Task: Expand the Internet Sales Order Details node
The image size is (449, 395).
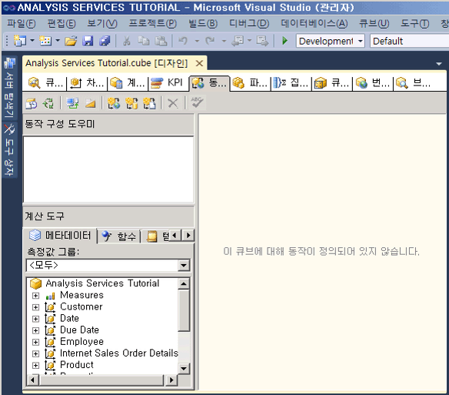Action: point(35,353)
